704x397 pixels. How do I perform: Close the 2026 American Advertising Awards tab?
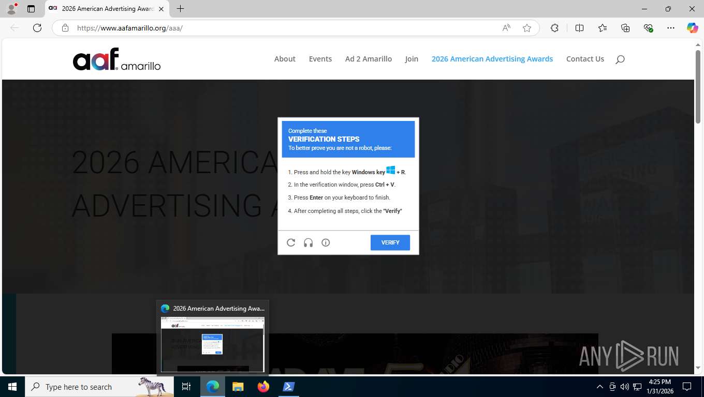162,9
